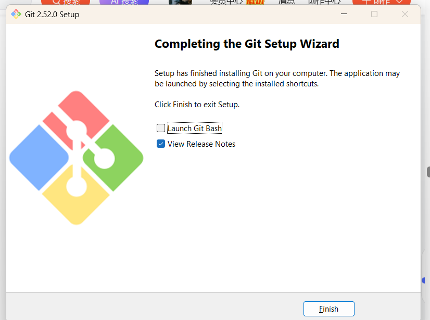Click the Launch Git Bash label text
Viewport: 430px width, 320px height.
coord(195,129)
